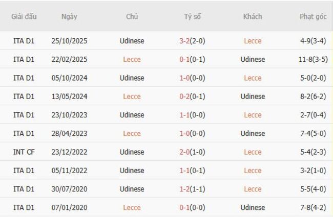Click the 0-1 score on 22/02/2025
Screen dimensions: 333x217
(x=185, y=59)
